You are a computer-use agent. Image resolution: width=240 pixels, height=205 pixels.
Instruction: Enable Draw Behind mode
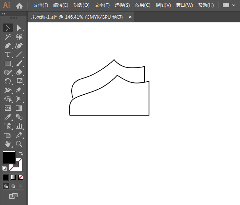pyautogui.click(x=13, y=186)
